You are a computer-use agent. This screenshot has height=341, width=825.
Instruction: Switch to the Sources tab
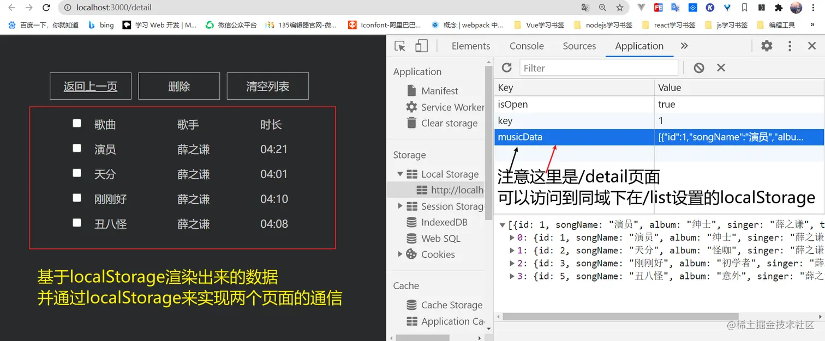(x=579, y=46)
